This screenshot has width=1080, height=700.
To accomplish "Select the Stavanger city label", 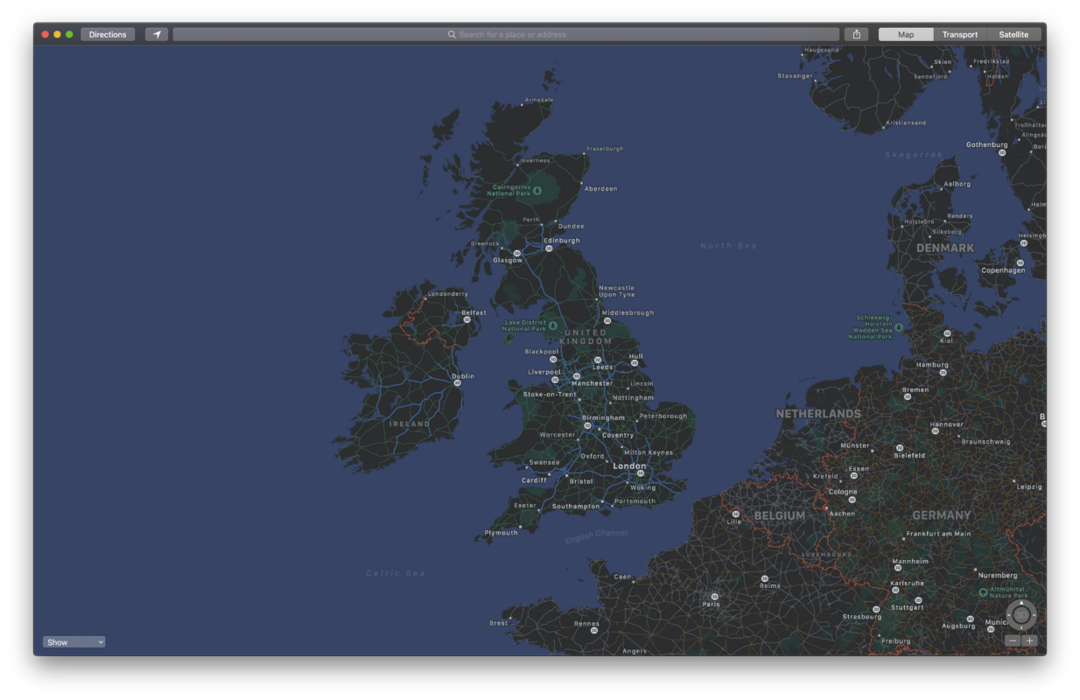I will coord(795,76).
